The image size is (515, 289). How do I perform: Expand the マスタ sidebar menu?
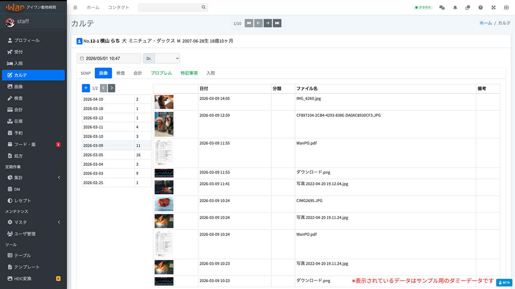(33, 222)
